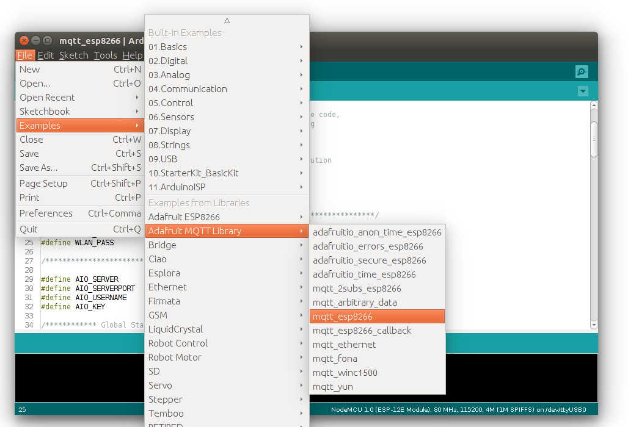Load the mqtt_esp8266_callback example
The image size is (628, 427).
(x=378, y=330)
